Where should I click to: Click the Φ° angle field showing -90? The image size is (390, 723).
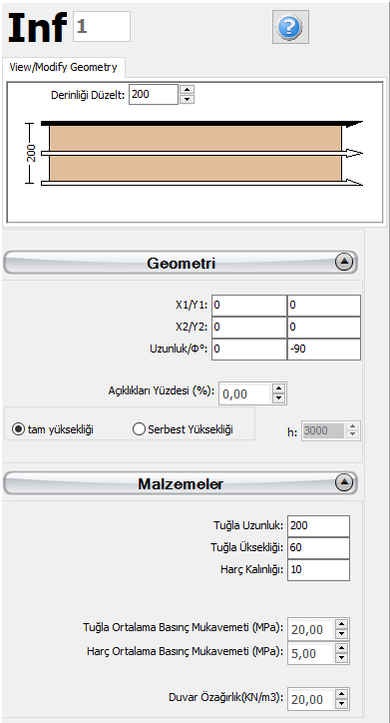324,350
